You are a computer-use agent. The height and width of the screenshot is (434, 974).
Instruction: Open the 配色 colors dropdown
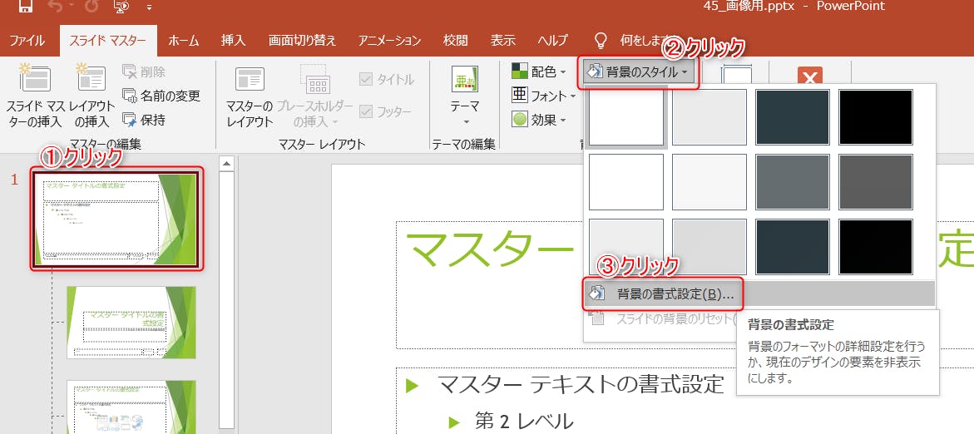(538, 72)
